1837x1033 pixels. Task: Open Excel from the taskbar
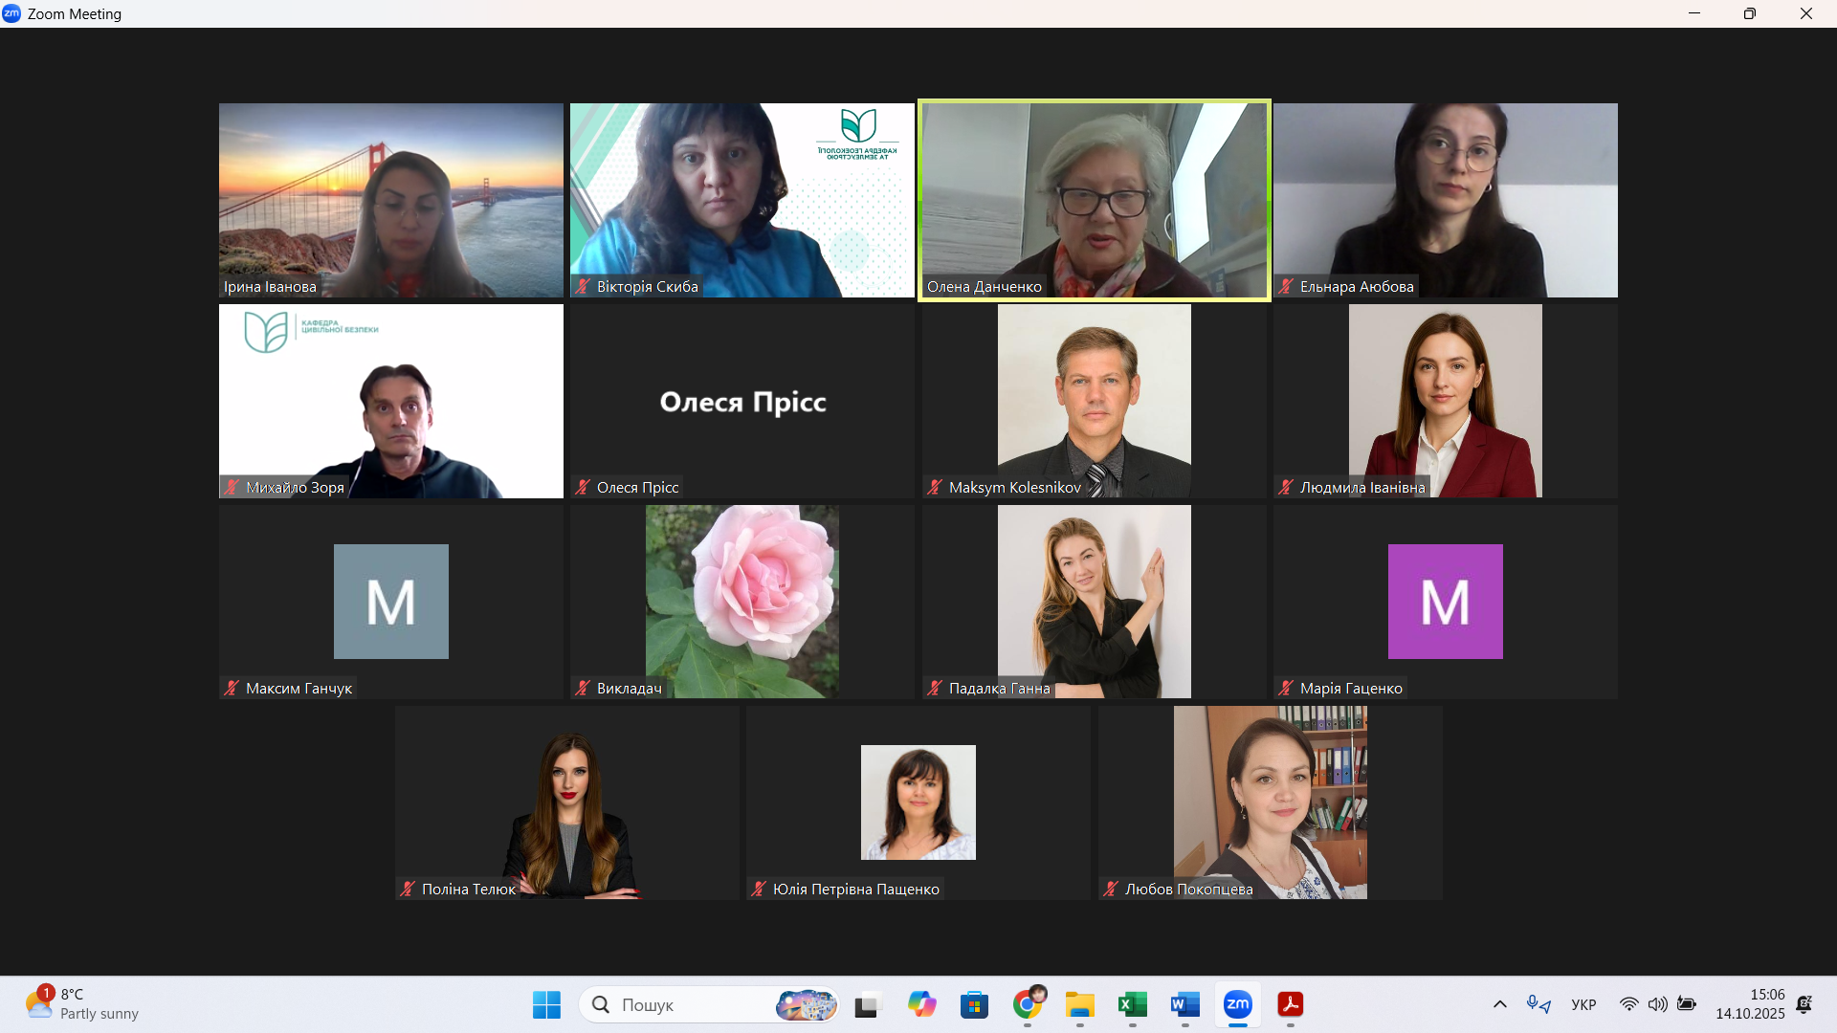coord(1132,1004)
